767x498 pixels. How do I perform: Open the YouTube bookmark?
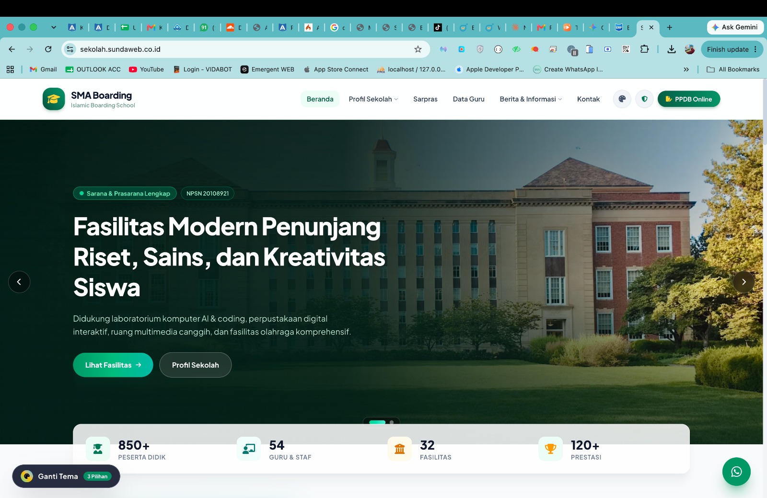coord(146,69)
